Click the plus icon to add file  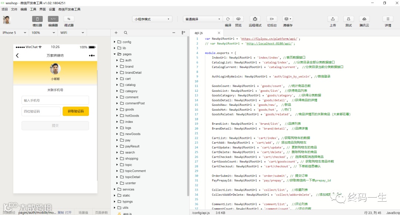116,33
